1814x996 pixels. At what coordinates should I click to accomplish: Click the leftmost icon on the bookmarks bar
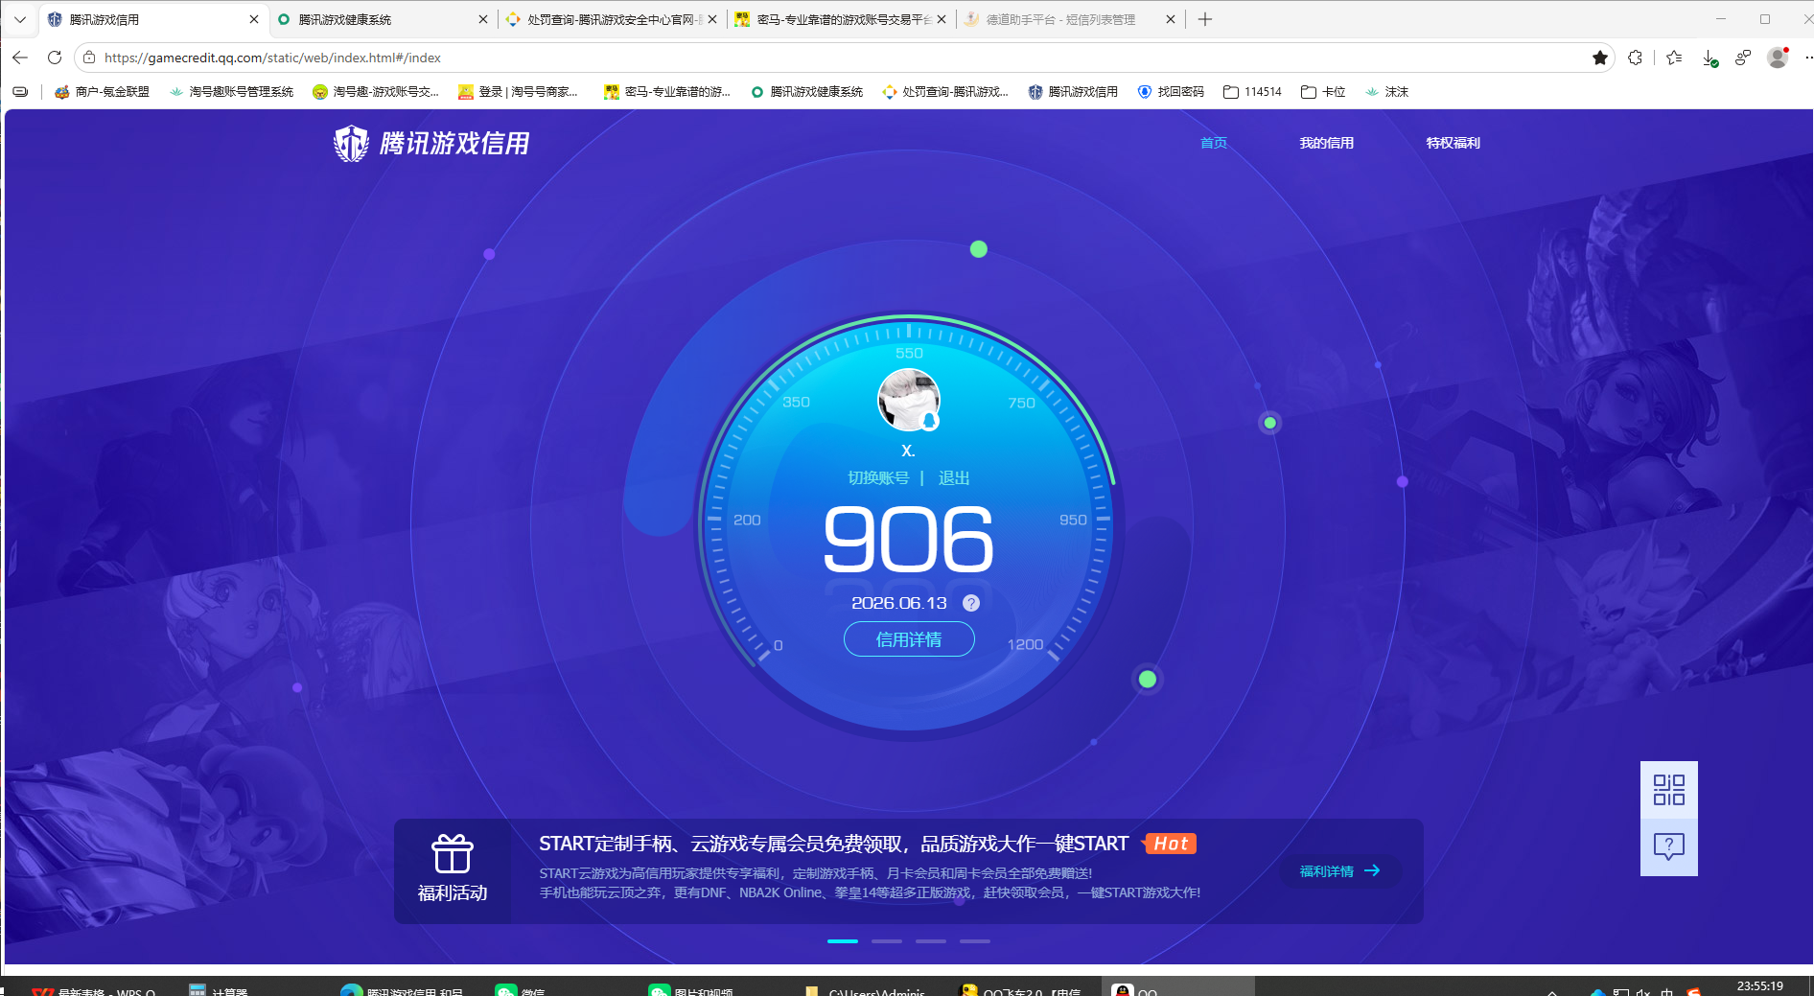tap(20, 92)
